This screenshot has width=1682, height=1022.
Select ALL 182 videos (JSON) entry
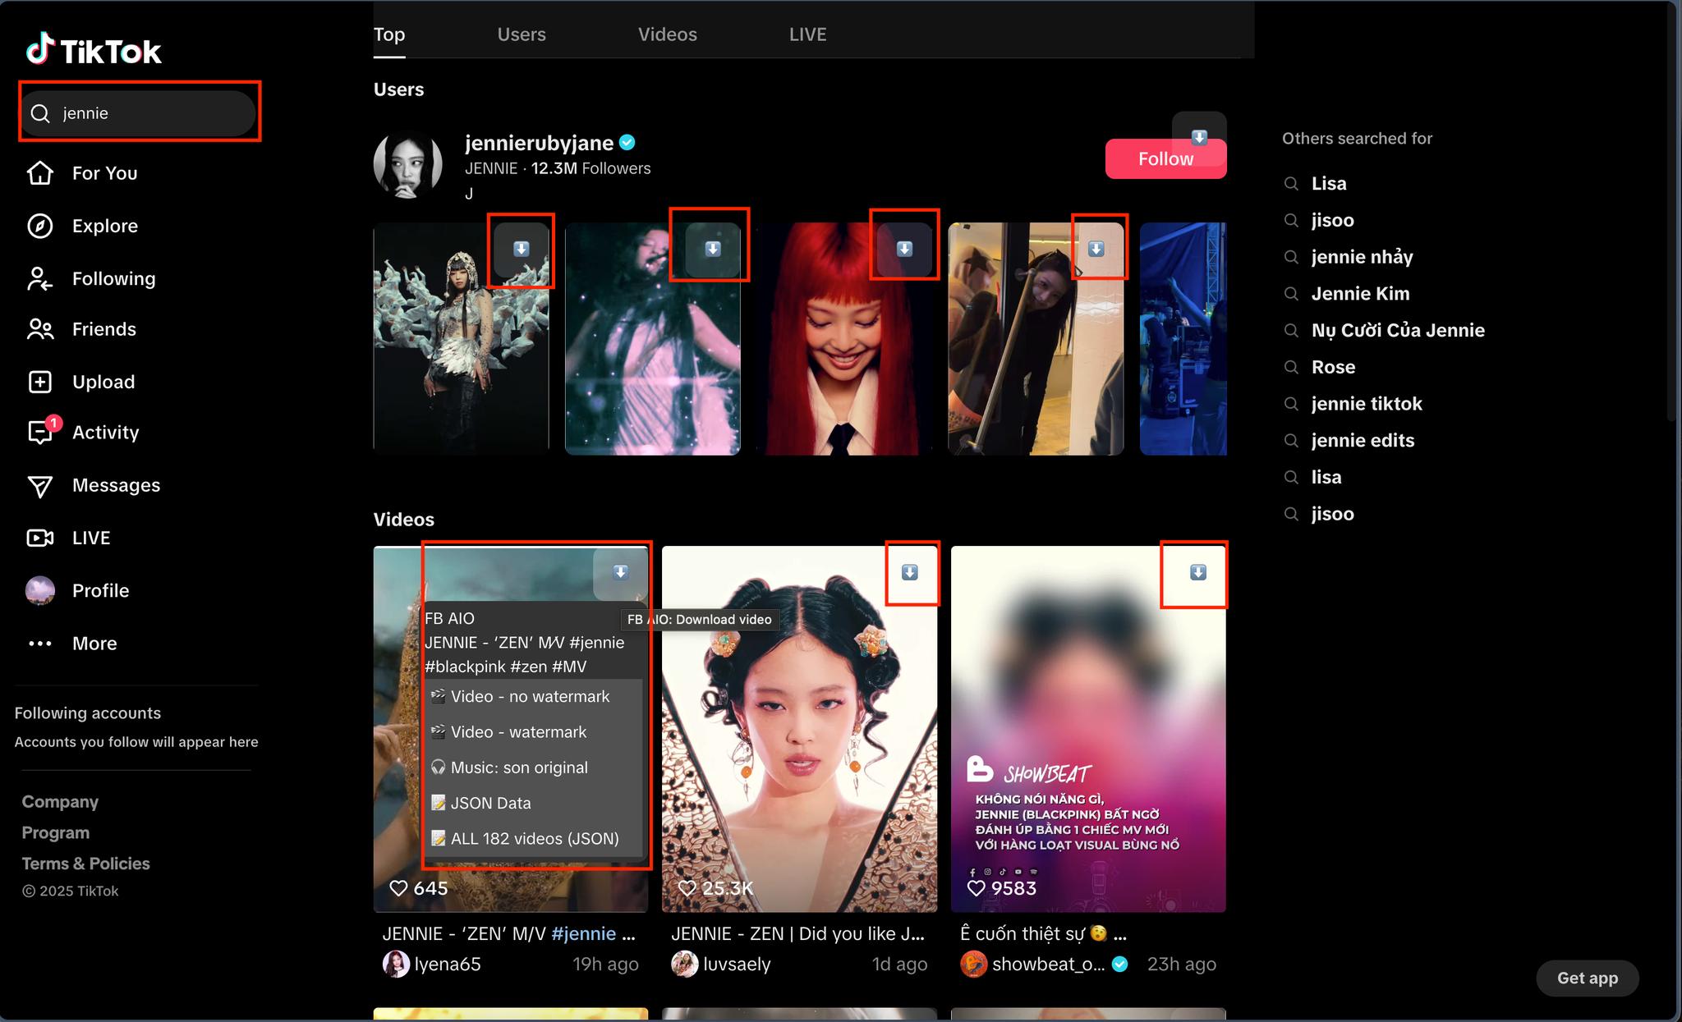click(535, 839)
